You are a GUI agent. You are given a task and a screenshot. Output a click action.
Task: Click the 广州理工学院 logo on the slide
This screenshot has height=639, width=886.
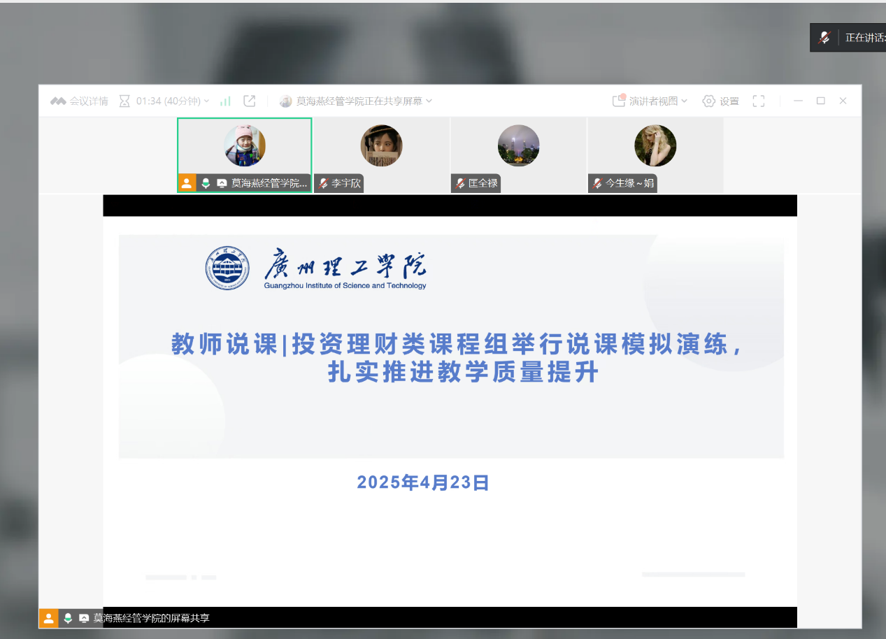[227, 268]
